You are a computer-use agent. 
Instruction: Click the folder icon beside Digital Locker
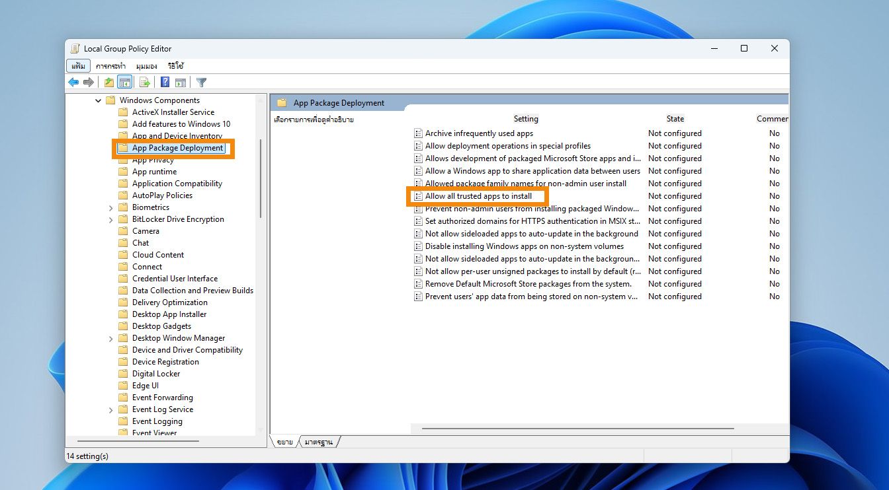tap(123, 374)
